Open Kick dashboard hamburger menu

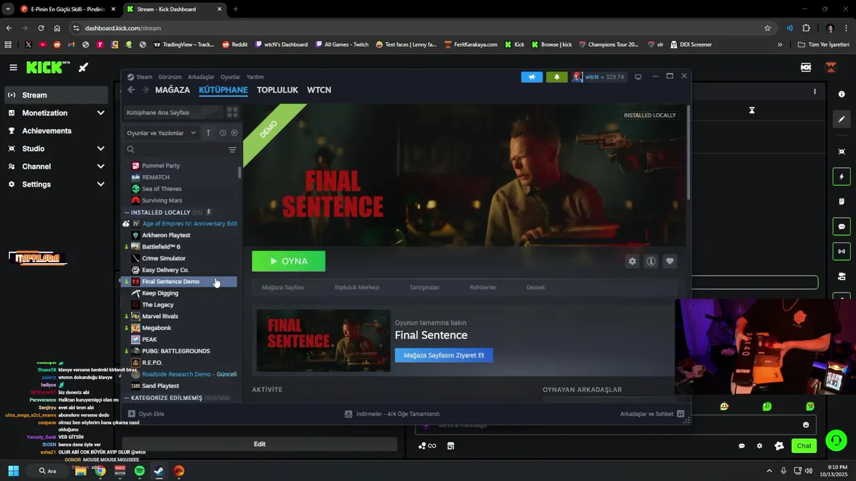13,67
